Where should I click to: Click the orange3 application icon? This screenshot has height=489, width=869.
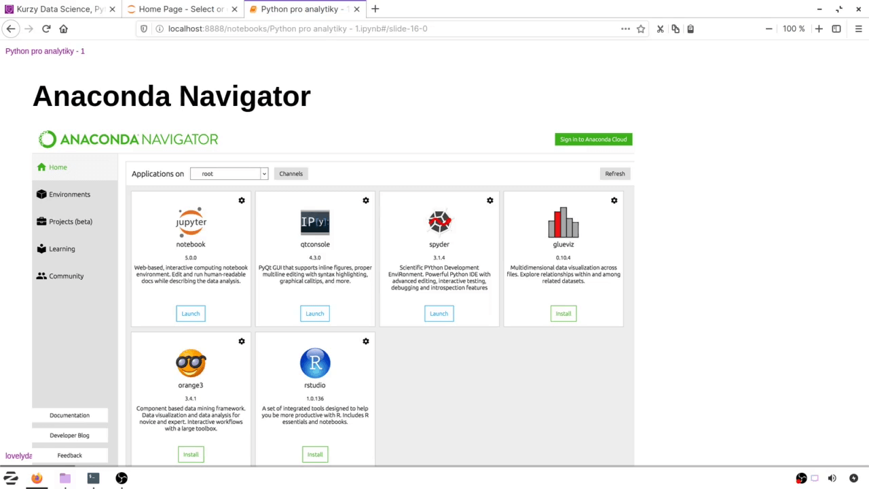(191, 363)
